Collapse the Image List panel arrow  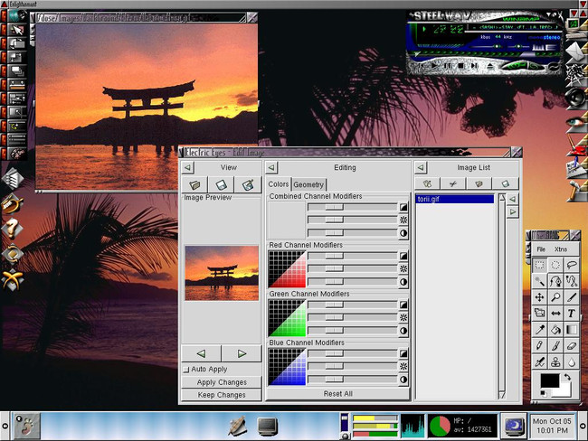(421, 167)
